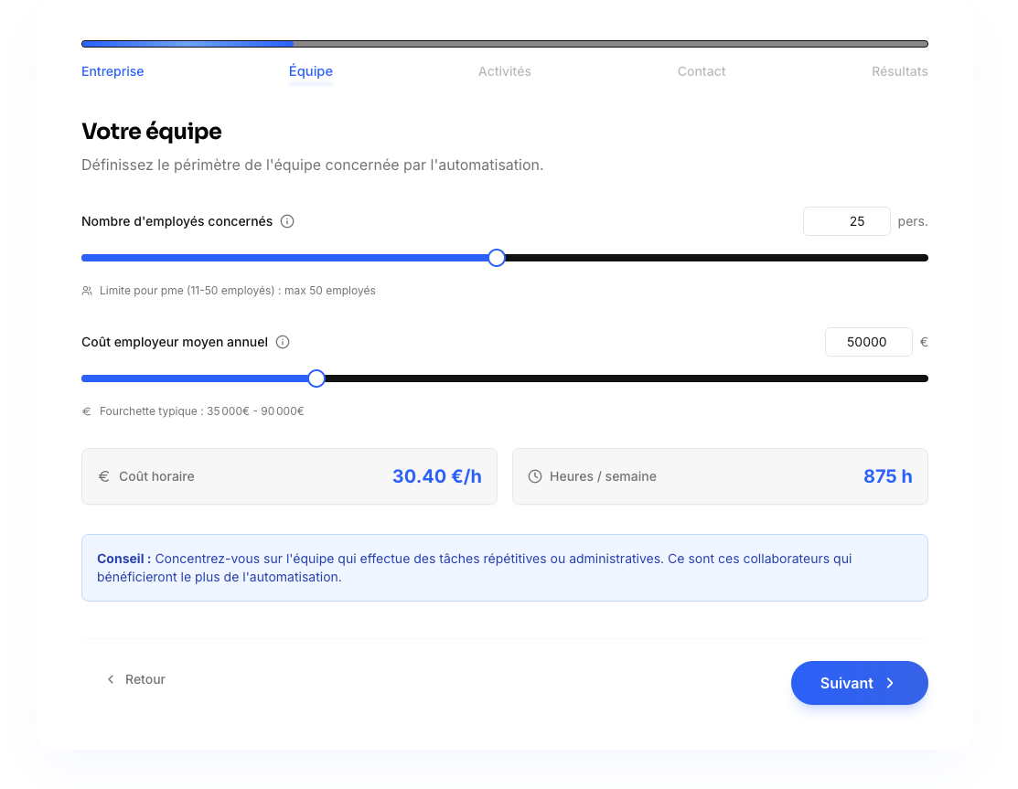1018x789 pixels.
Task: Click the 'Définissez le périmètre de l'équipe' subtitle
Action: pos(312,165)
